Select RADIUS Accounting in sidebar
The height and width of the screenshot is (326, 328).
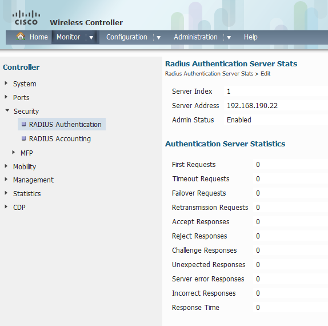click(x=59, y=138)
